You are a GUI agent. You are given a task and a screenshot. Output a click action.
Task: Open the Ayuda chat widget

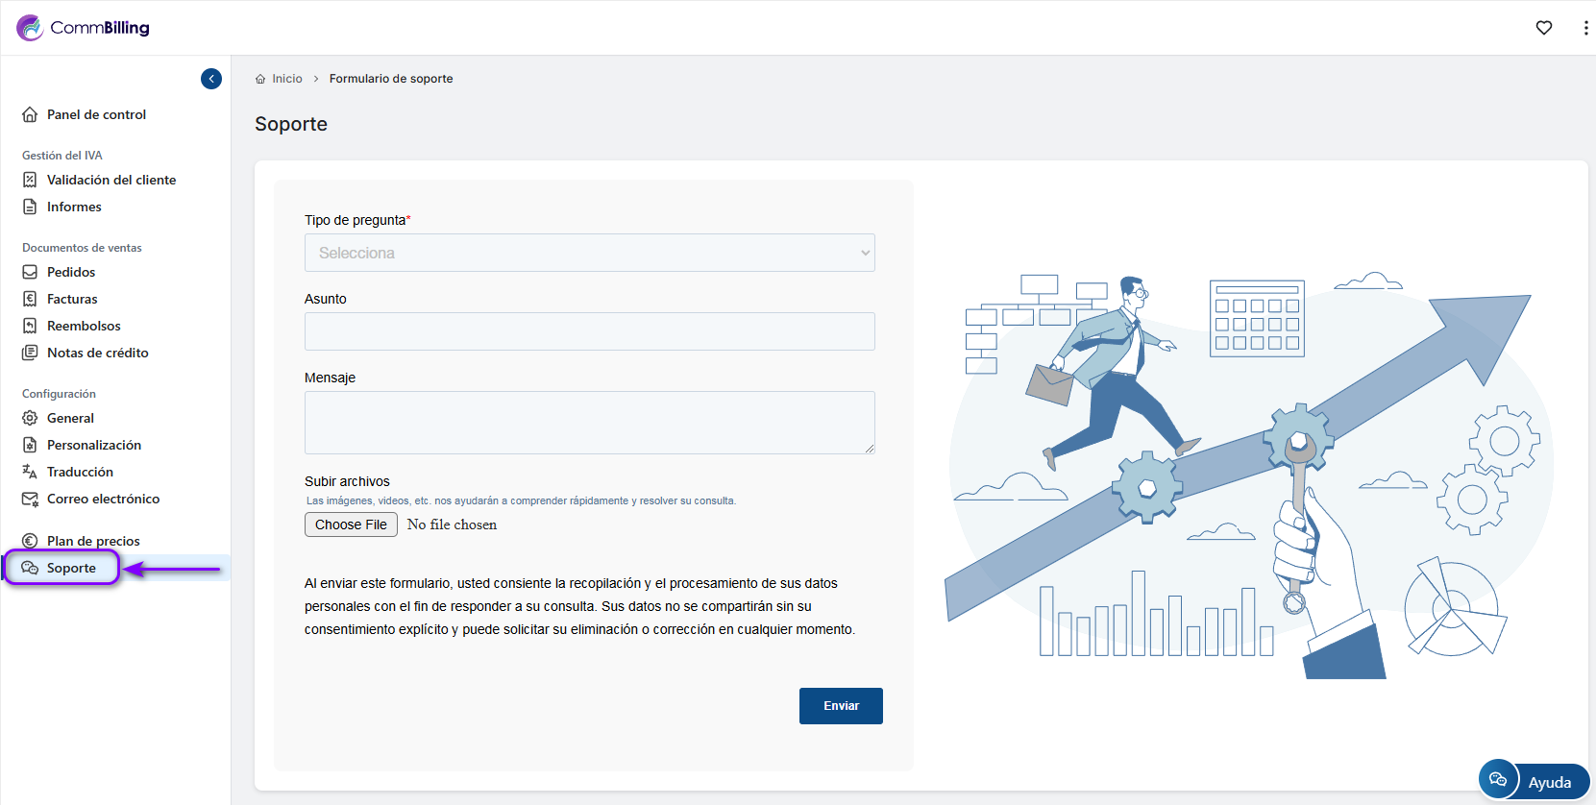[x=1535, y=781]
